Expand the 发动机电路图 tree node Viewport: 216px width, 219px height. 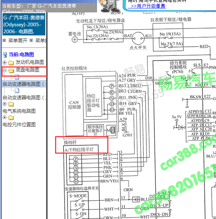[x=4, y=62]
